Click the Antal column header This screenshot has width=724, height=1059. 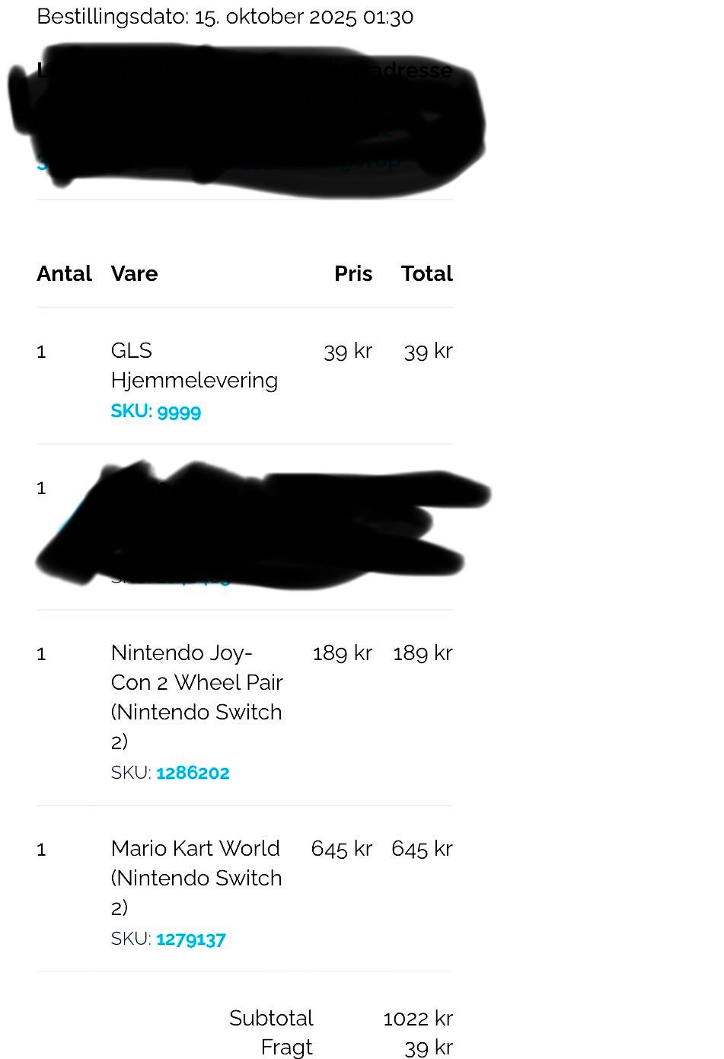[64, 273]
